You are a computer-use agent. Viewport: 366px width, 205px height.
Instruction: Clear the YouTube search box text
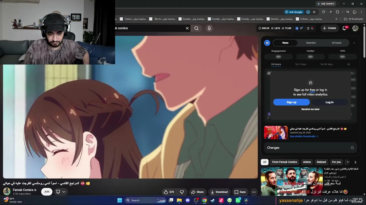click(x=187, y=28)
